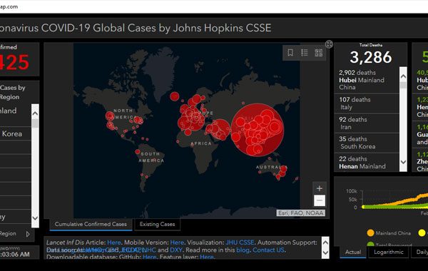Click the country list scroll-up arrow
The width and height of the screenshot is (428, 271).
(35, 113)
